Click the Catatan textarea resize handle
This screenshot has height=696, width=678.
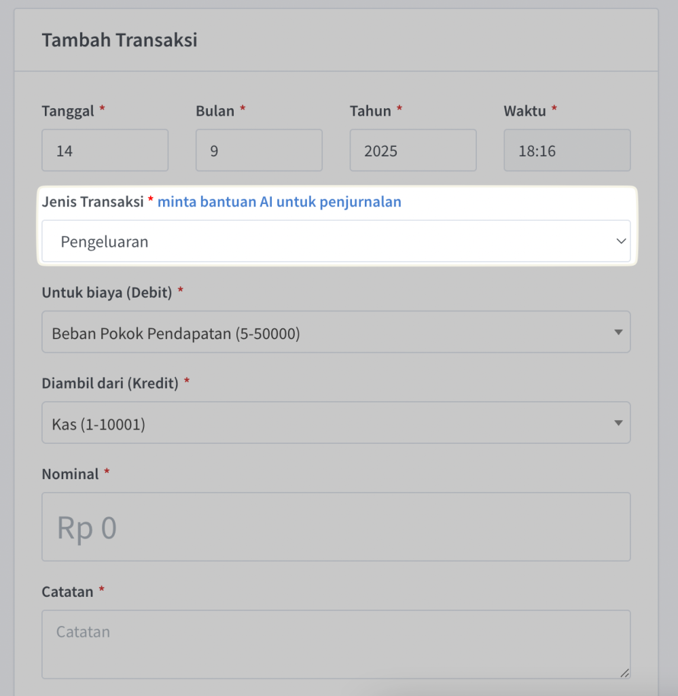tap(624, 673)
